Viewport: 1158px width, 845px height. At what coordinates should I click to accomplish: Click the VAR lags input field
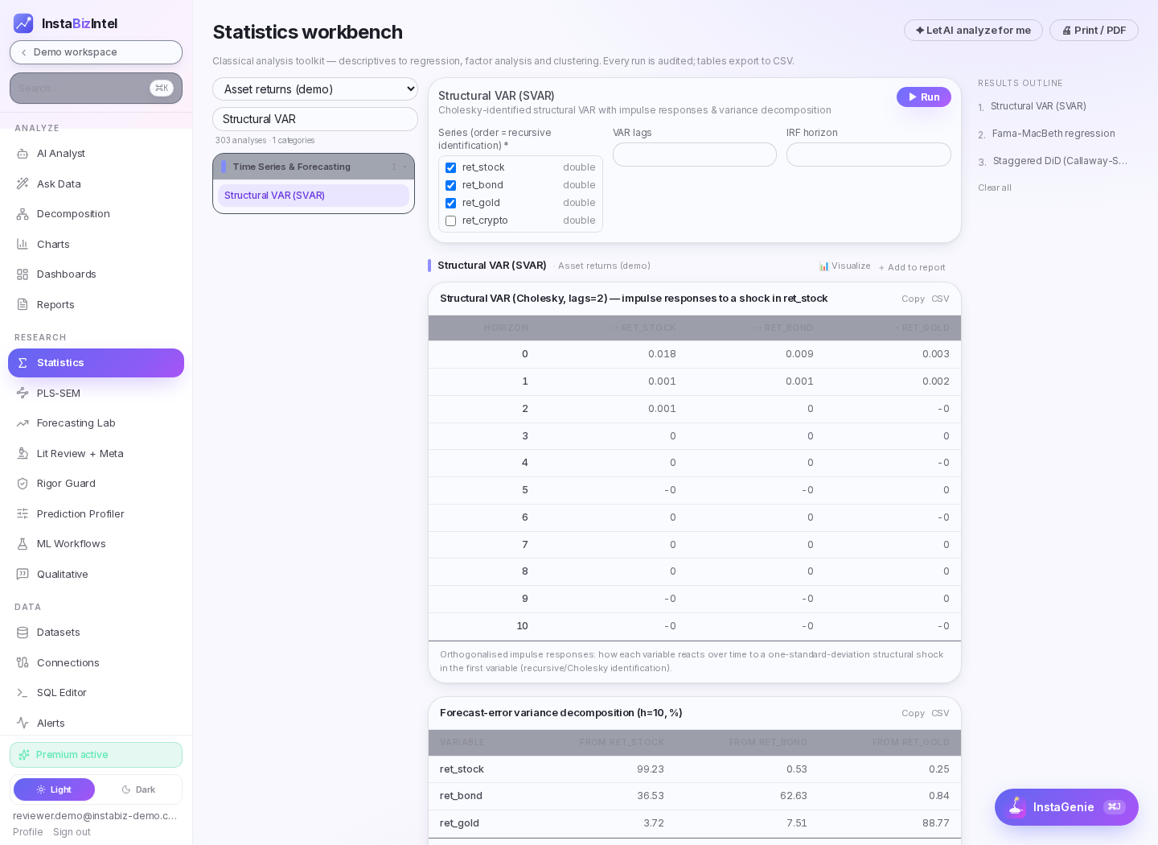point(695,155)
